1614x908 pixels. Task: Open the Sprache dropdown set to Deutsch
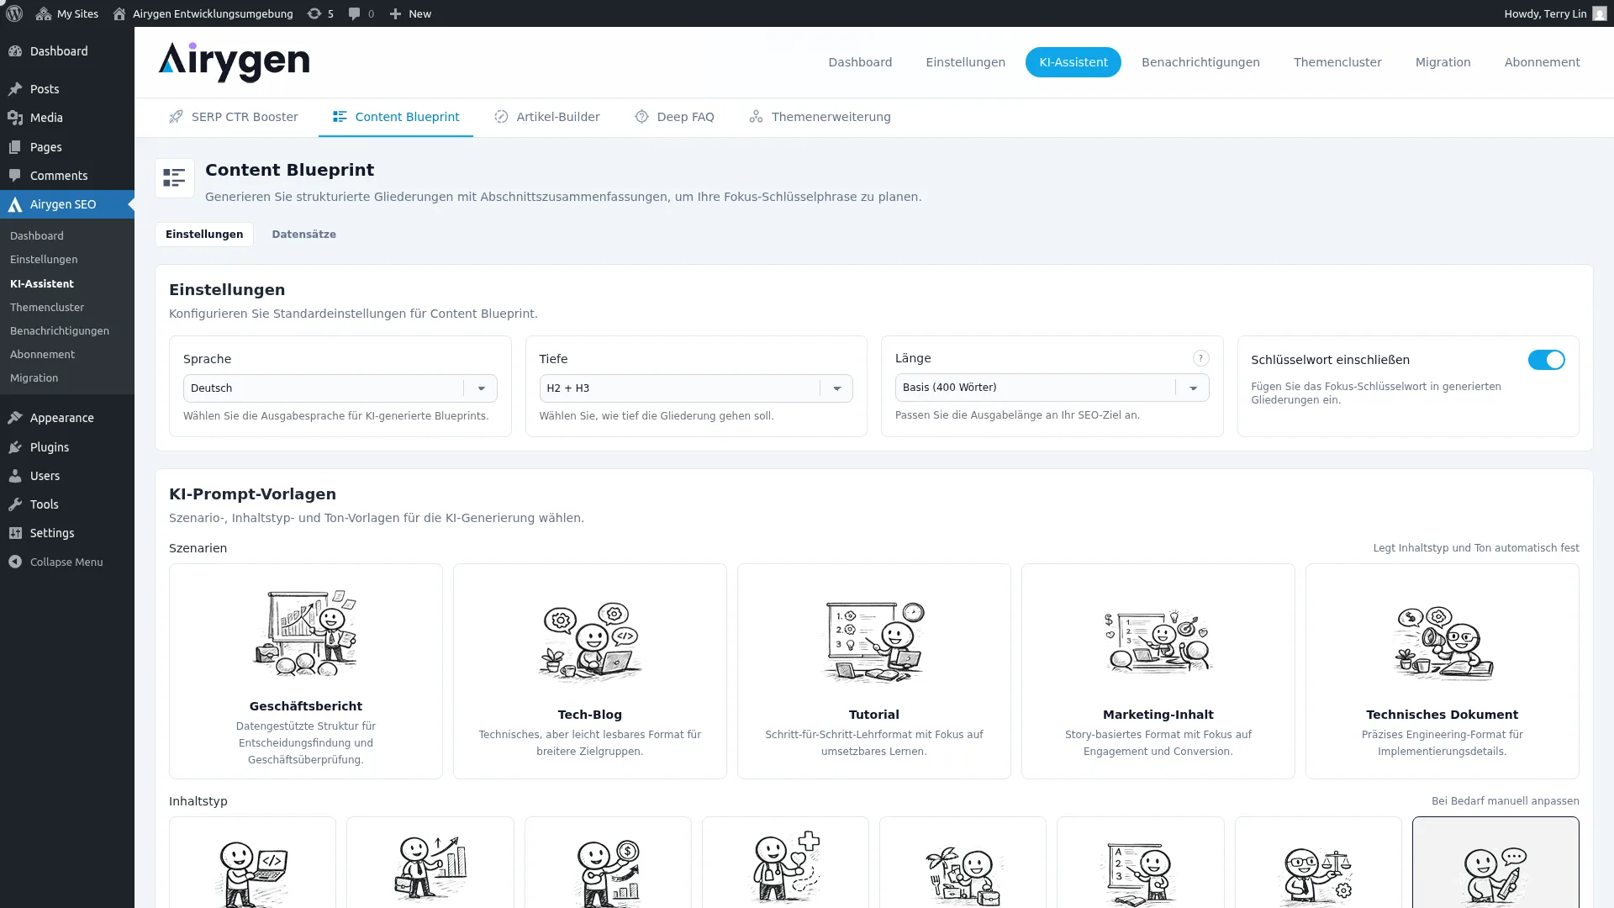coord(340,388)
